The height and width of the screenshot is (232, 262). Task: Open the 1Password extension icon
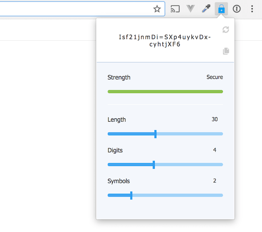coord(237,9)
